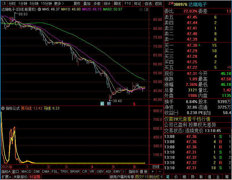The width and height of the screenshot is (232, 180).
Task: Click the 公司已盈利 投票权无差异 notice
Action: click(190, 125)
